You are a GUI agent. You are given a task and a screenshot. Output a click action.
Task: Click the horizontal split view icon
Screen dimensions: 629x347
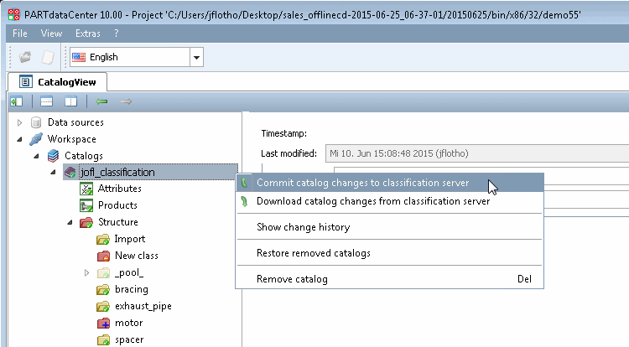point(46,101)
